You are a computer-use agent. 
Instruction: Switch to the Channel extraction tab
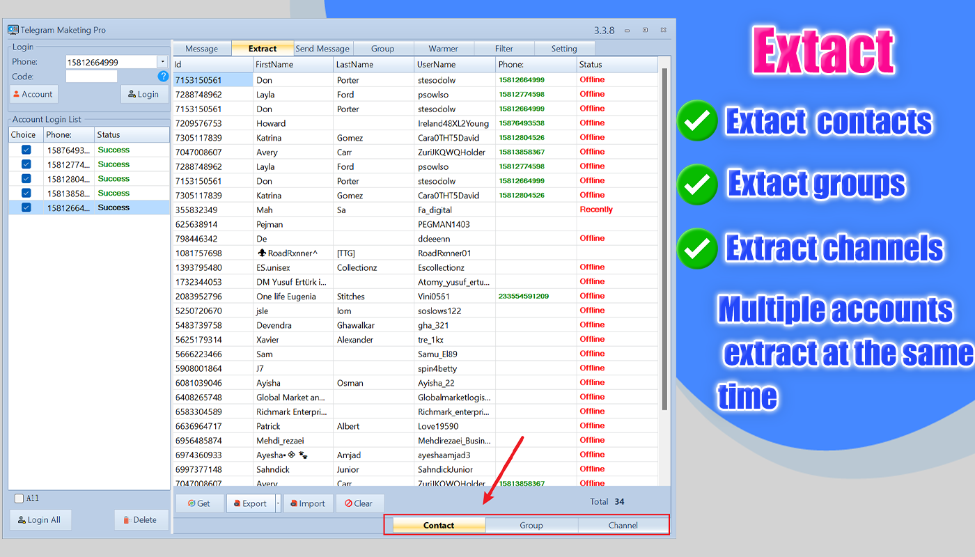click(623, 526)
